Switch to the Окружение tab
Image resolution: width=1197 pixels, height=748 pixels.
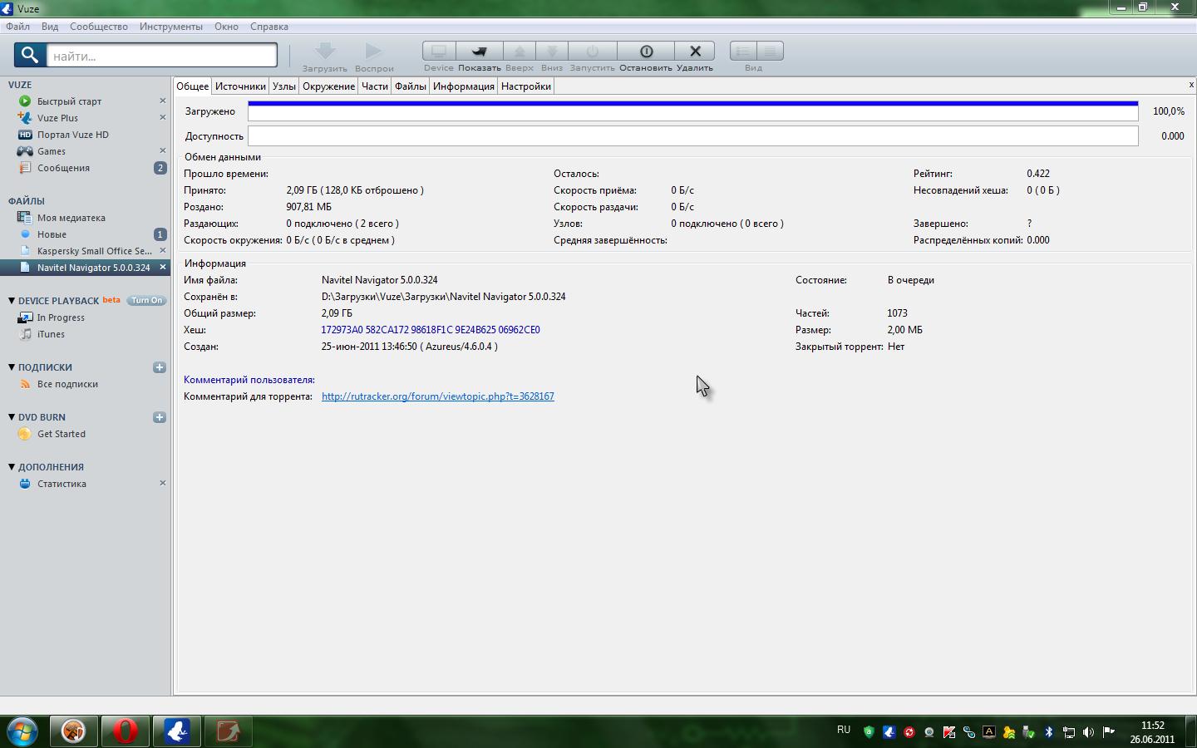pyautogui.click(x=328, y=86)
